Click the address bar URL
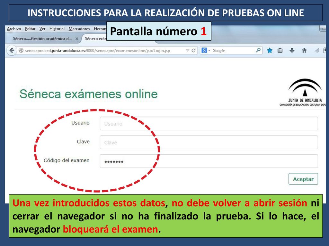The image size is (329, 246). point(98,51)
